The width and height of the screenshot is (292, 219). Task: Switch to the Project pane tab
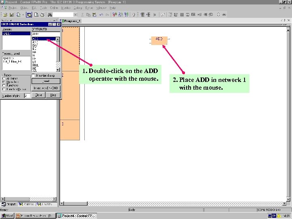pos(9,204)
